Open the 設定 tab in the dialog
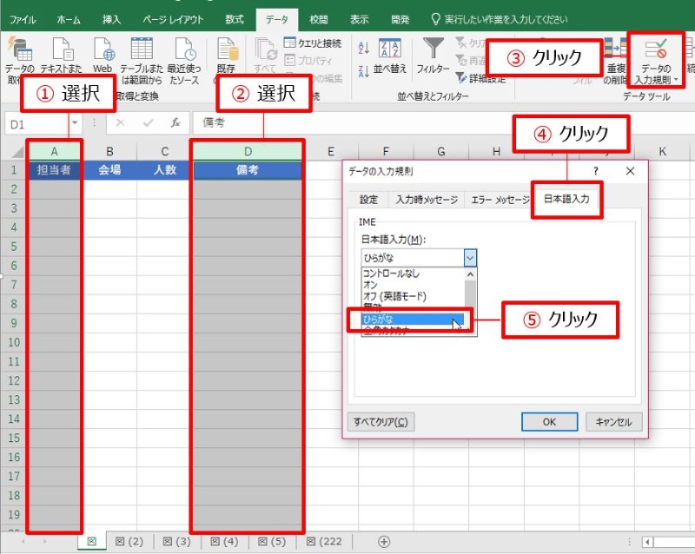 [x=369, y=199]
